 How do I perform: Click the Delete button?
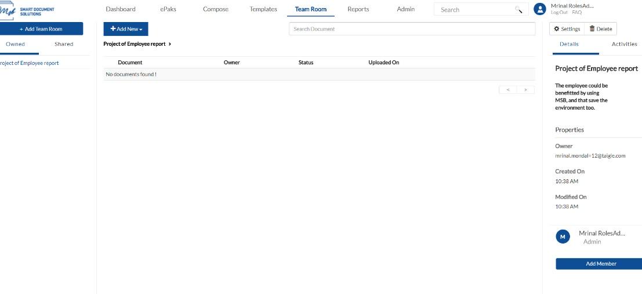[x=601, y=28]
